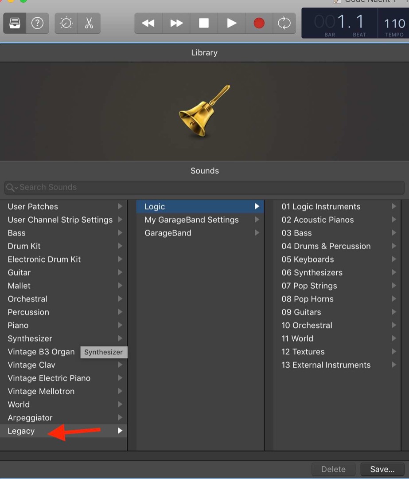Open 01 Logic Instruments
Screen dimensions: 409x479
337,207
